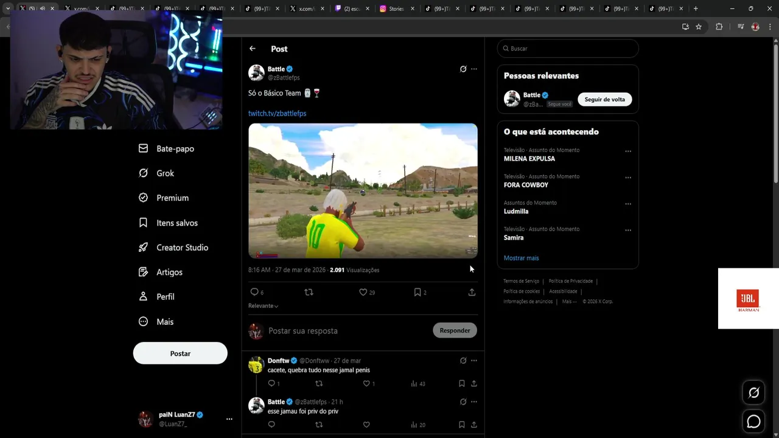View analytics showing 43 on Donftw's comment
This screenshot has height=438, width=779.
418,383
